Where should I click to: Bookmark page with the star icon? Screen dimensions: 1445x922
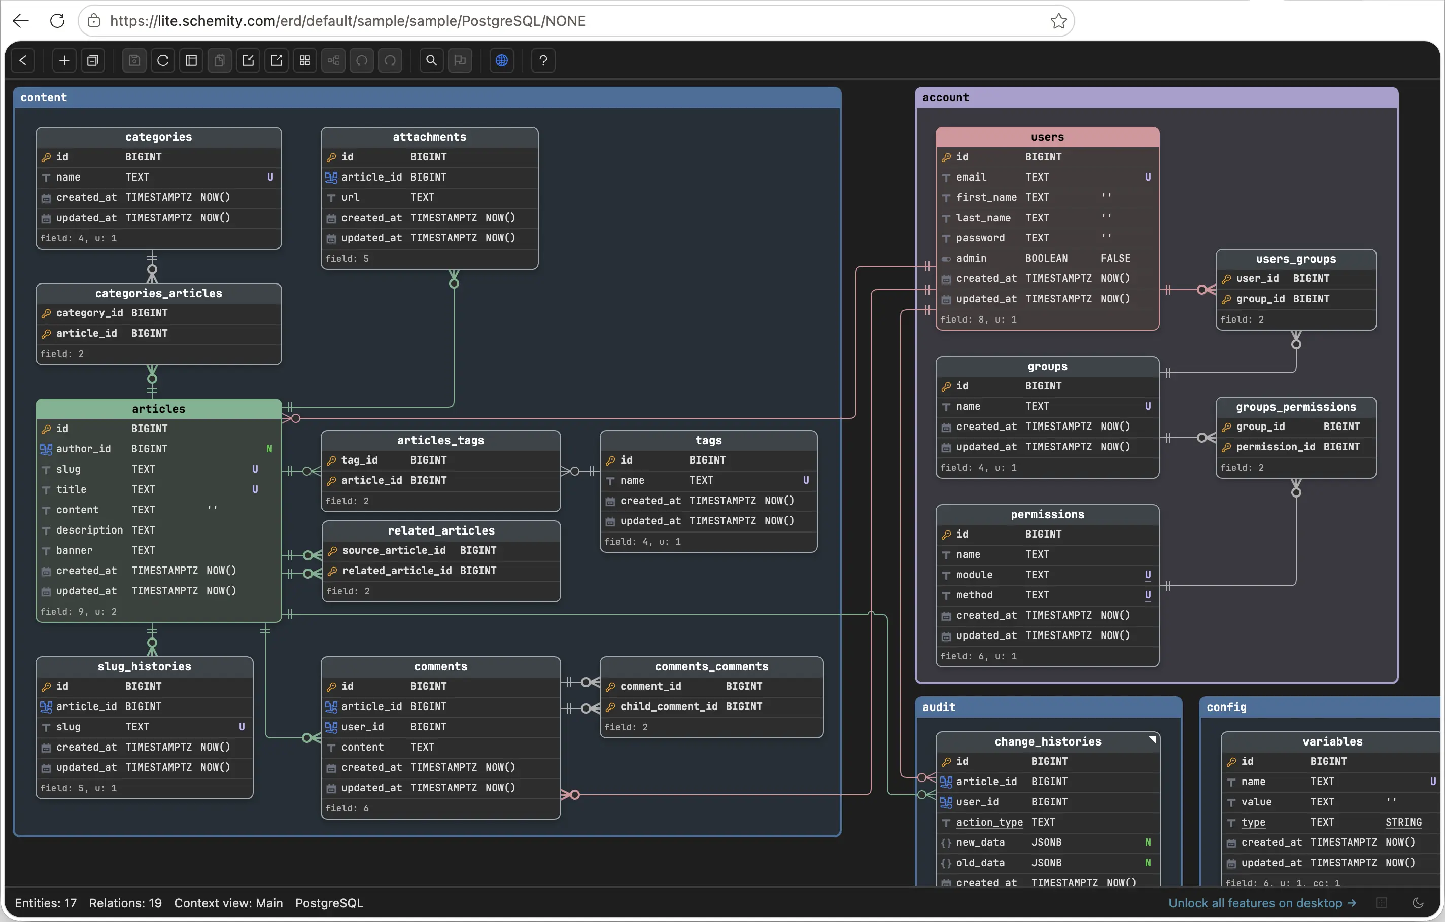point(1058,21)
